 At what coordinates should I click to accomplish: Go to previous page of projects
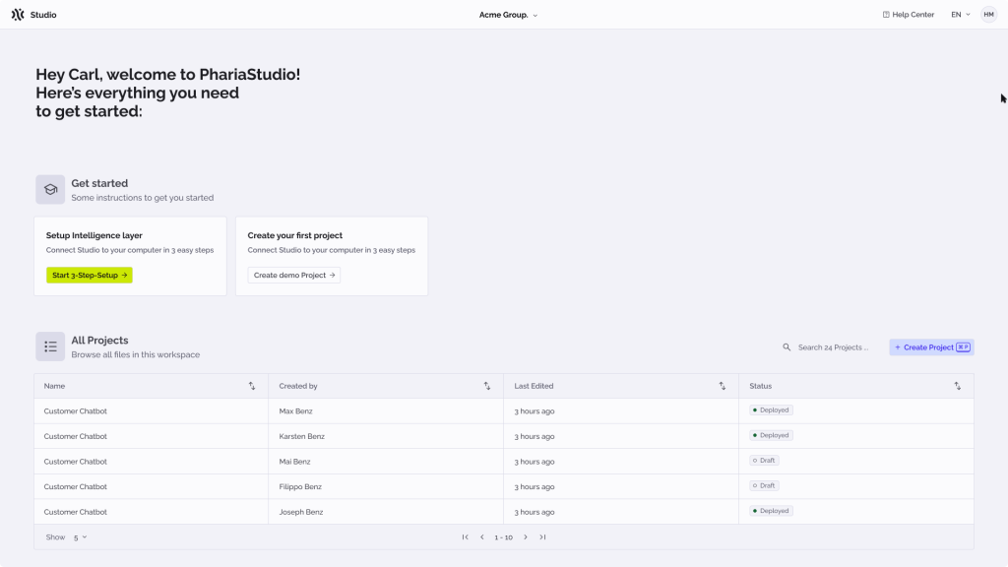coord(482,536)
